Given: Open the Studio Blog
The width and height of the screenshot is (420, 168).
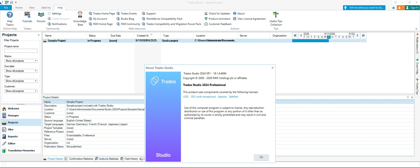Looking at the screenshot, I should 125,19.
